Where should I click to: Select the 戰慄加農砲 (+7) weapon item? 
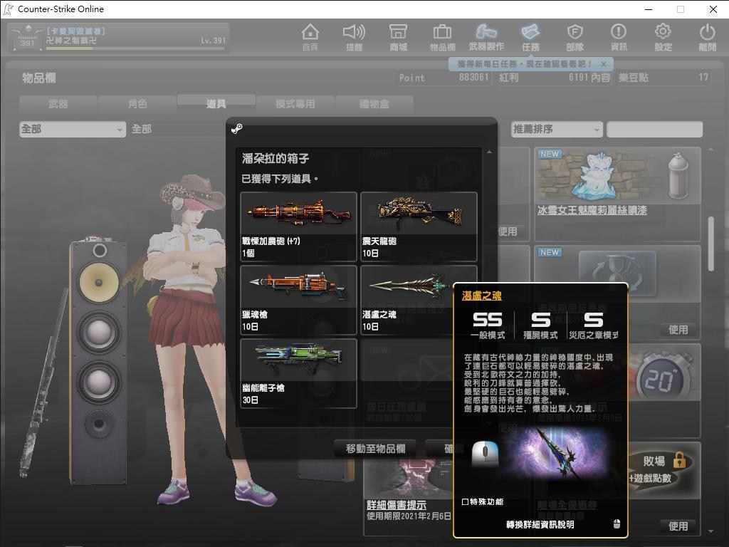coord(298,226)
